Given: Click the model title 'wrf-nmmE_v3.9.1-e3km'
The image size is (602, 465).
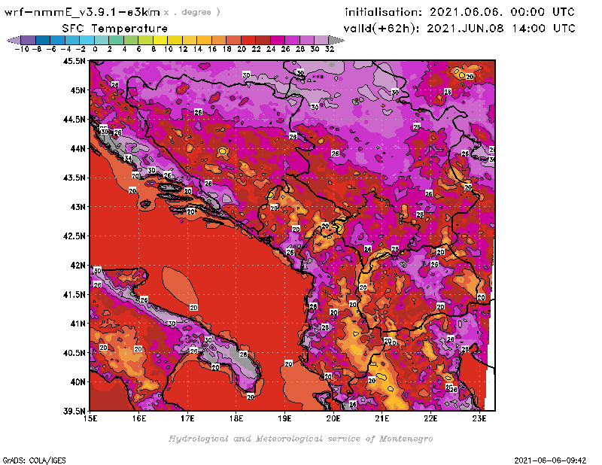Looking at the screenshot, I should pos(82,12).
